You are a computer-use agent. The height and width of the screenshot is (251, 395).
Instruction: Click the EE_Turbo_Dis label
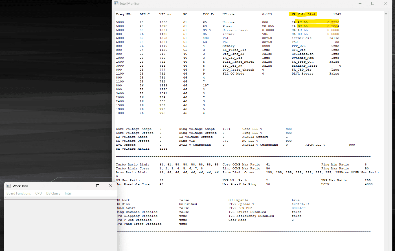pyautogui.click(x=234, y=50)
